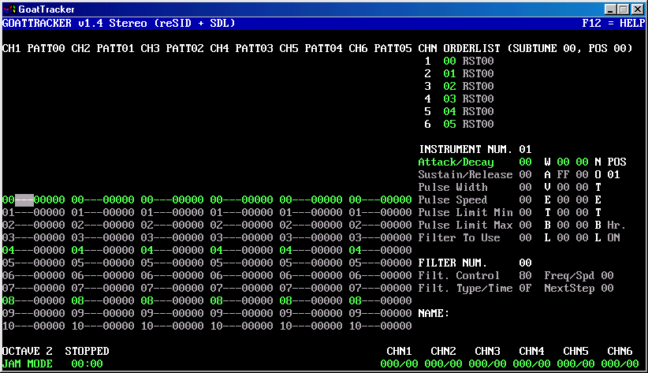Select row 09 in CH1 pattern

click(33, 313)
